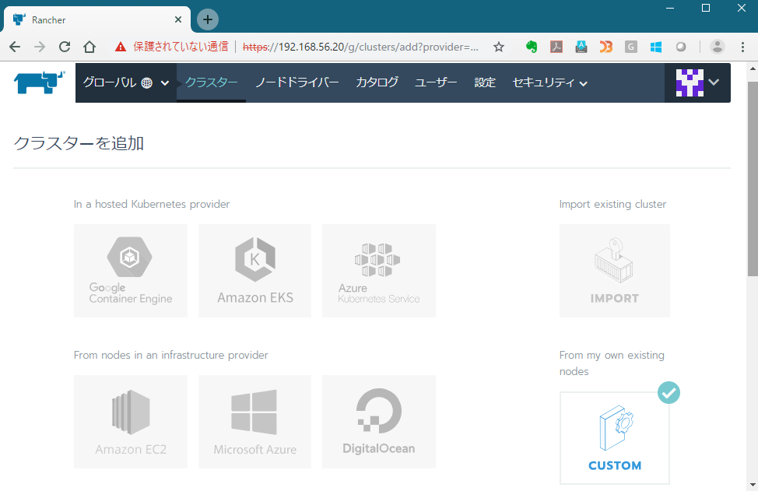The image size is (758, 491).
Task: Click the 保護されていない通信 security label
Action: coord(181,47)
